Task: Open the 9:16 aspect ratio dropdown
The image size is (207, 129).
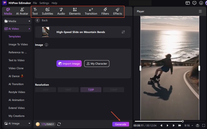Action: pos(189,126)
